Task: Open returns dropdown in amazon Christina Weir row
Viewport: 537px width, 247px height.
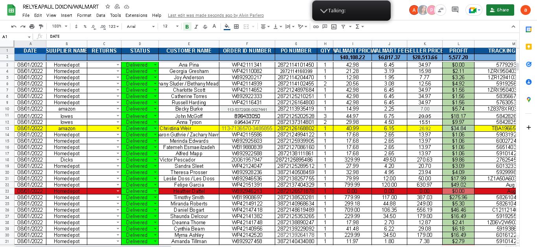Action: [x=118, y=128]
